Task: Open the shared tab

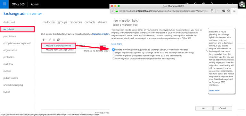Action: [x=102, y=22]
